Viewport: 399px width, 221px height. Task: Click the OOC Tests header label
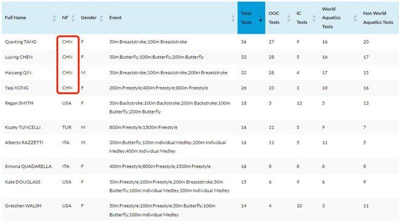click(x=274, y=18)
